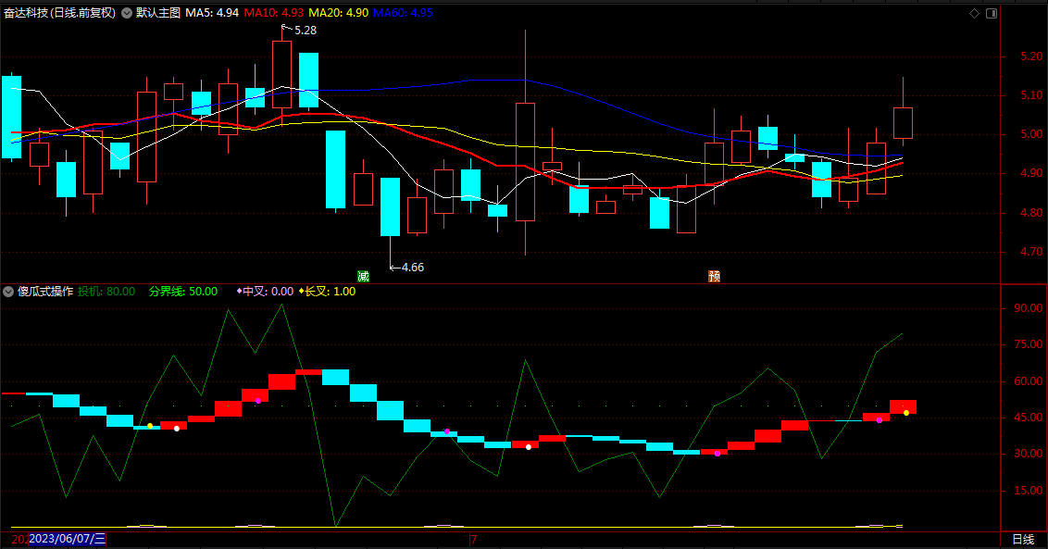
Task: Click the 4.66 low price label
Action: click(412, 268)
